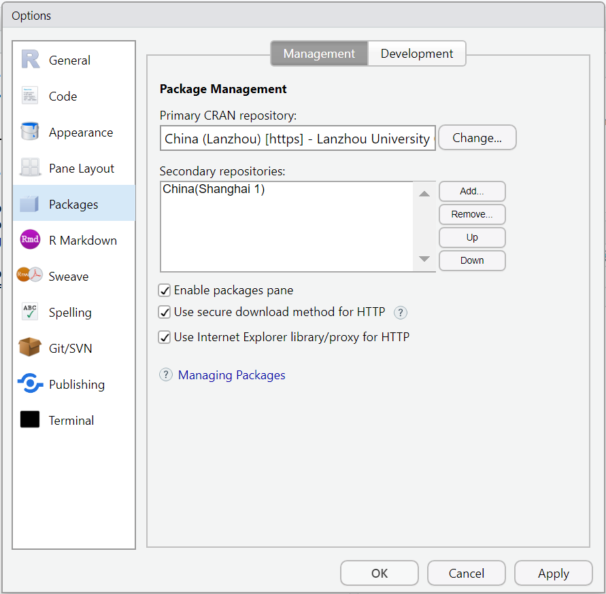Uncheck secure download method for HTTP
The width and height of the screenshot is (606, 594).
tap(164, 313)
